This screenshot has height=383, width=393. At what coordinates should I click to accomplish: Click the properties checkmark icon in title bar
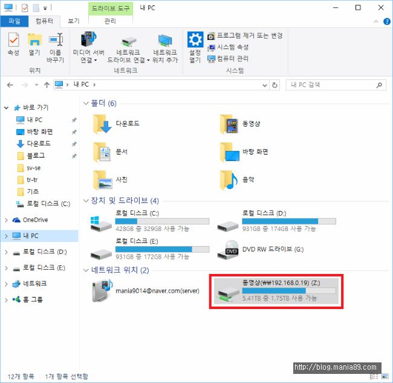click(25, 8)
